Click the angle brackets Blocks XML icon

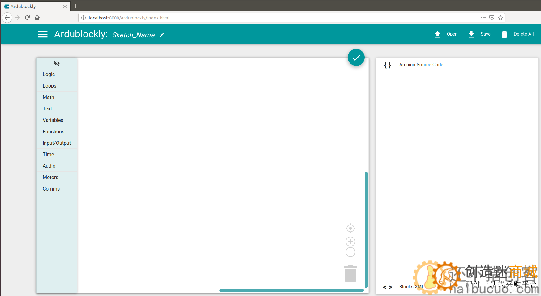click(388, 287)
